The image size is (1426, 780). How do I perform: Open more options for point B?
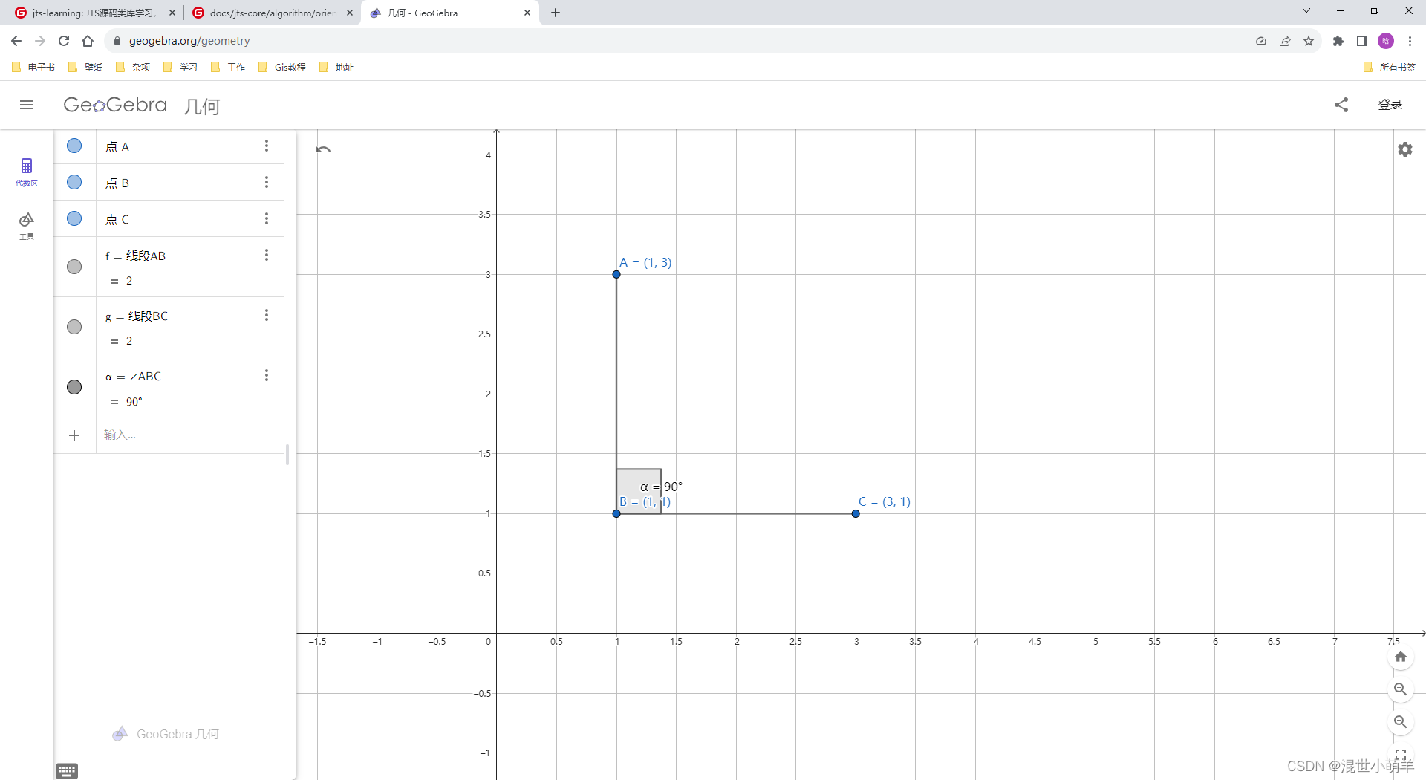coord(267,182)
